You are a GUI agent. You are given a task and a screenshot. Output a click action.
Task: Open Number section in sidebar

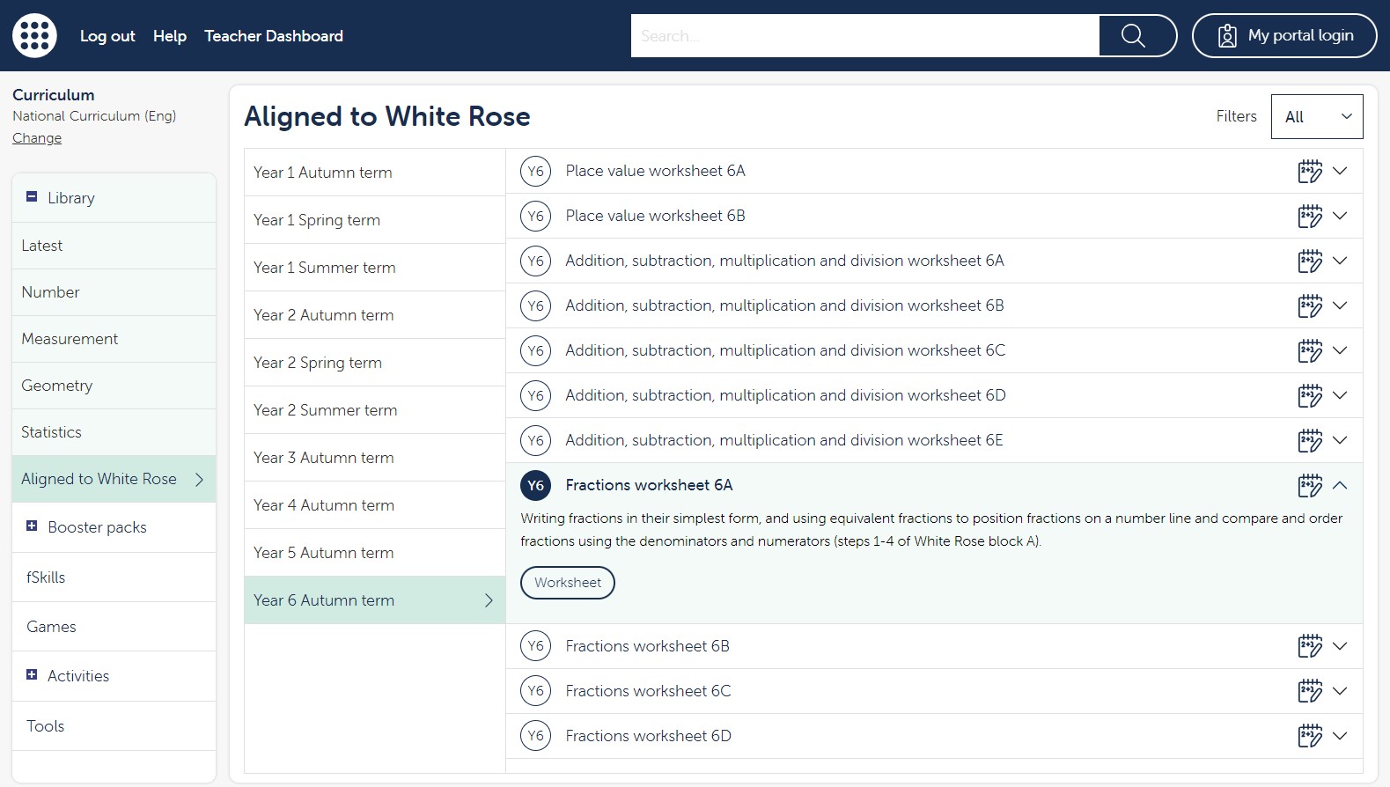click(x=114, y=292)
